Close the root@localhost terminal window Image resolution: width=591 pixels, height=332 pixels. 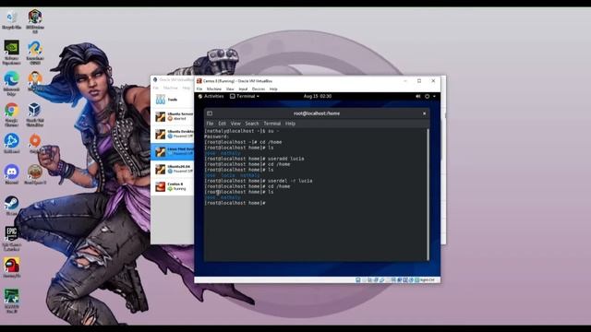tap(425, 113)
